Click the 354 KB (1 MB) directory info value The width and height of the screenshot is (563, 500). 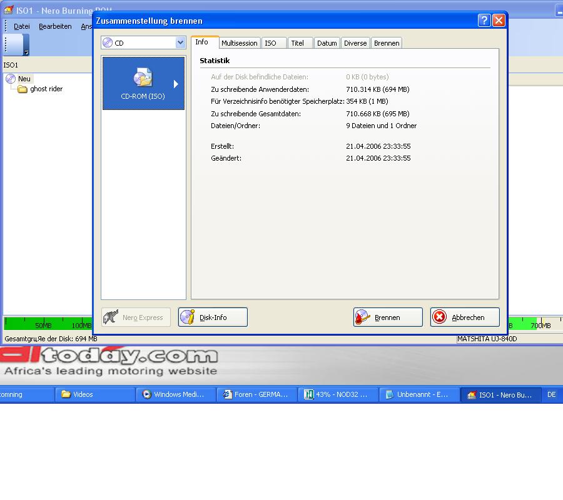pyautogui.click(x=367, y=101)
